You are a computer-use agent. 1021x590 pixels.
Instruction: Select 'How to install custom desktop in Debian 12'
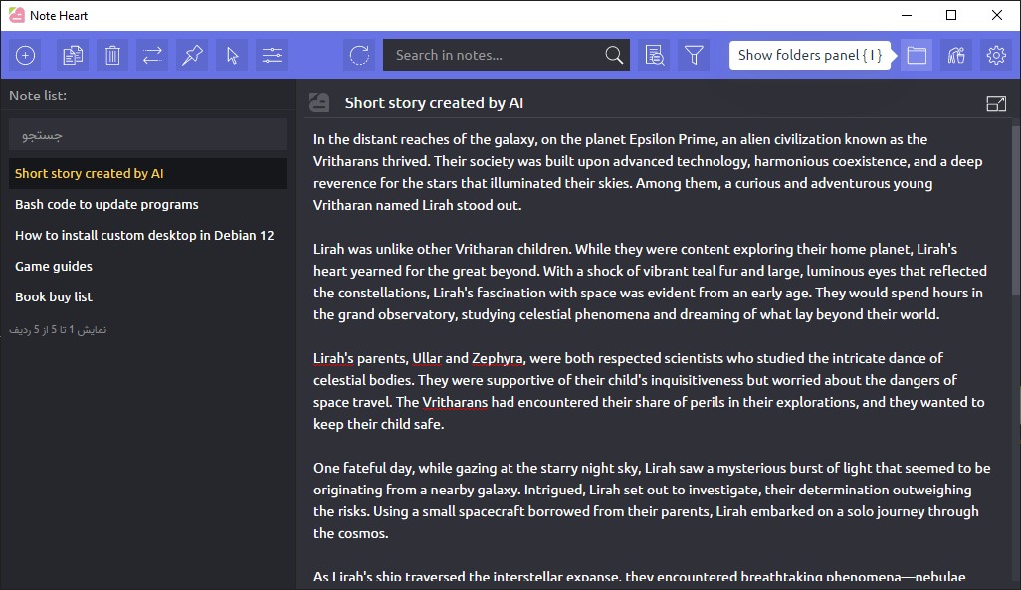coord(144,235)
